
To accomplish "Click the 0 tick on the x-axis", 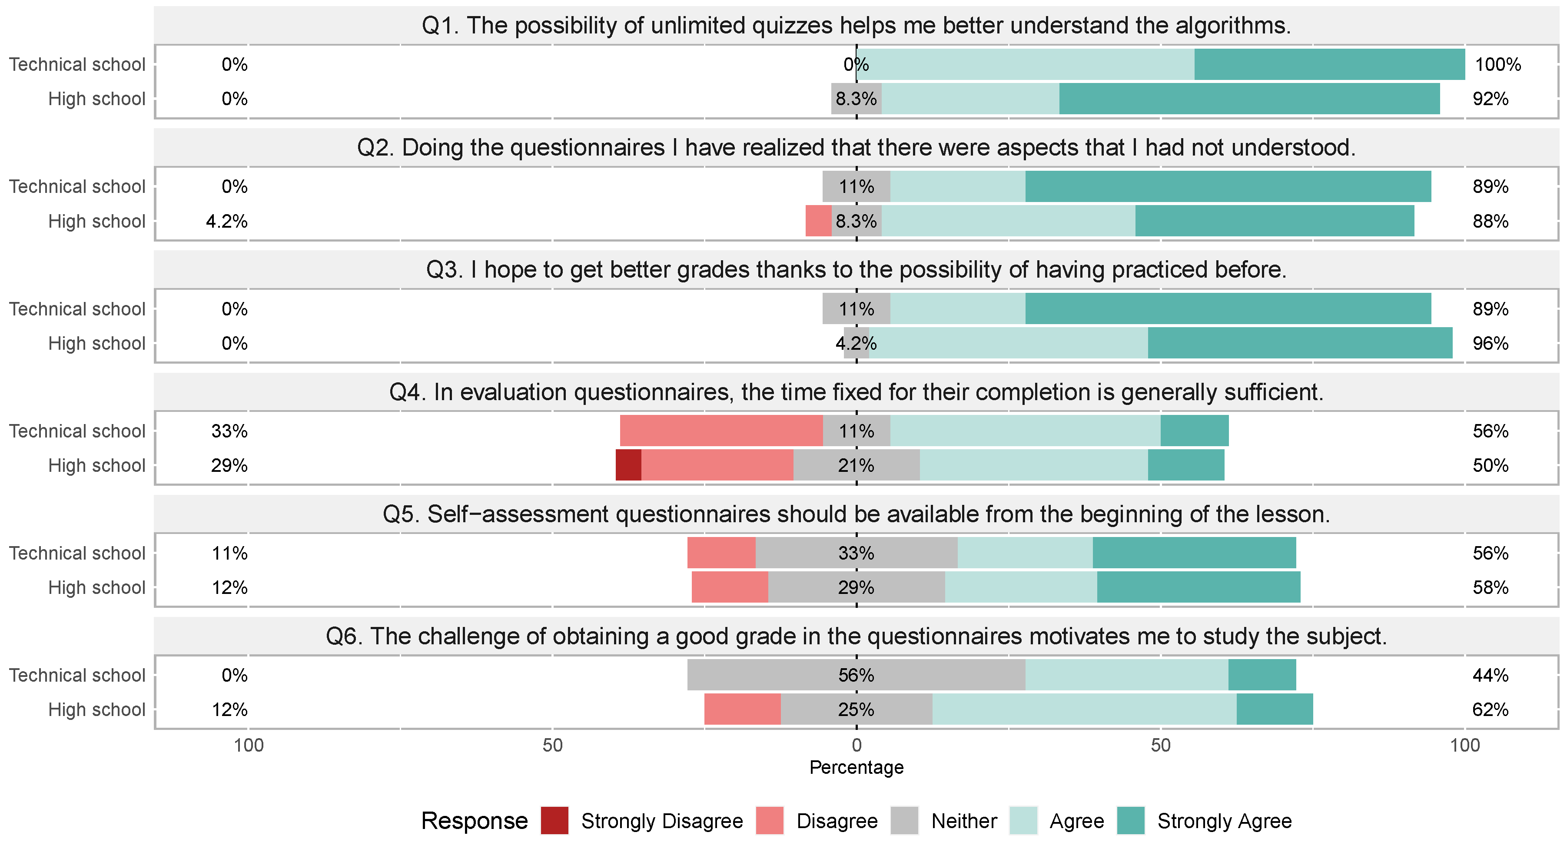I will coord(856,745).
